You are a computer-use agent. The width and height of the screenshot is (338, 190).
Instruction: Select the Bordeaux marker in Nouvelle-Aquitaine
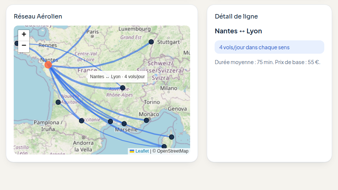58,102
